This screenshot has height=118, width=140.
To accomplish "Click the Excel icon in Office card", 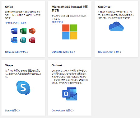I will pyautogui.click(x=23, y=31).
